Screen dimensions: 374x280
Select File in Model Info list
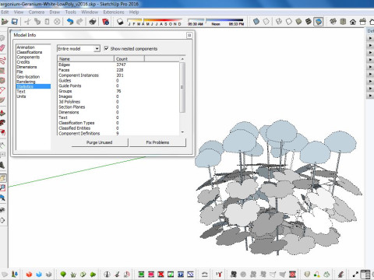(19, 72)
